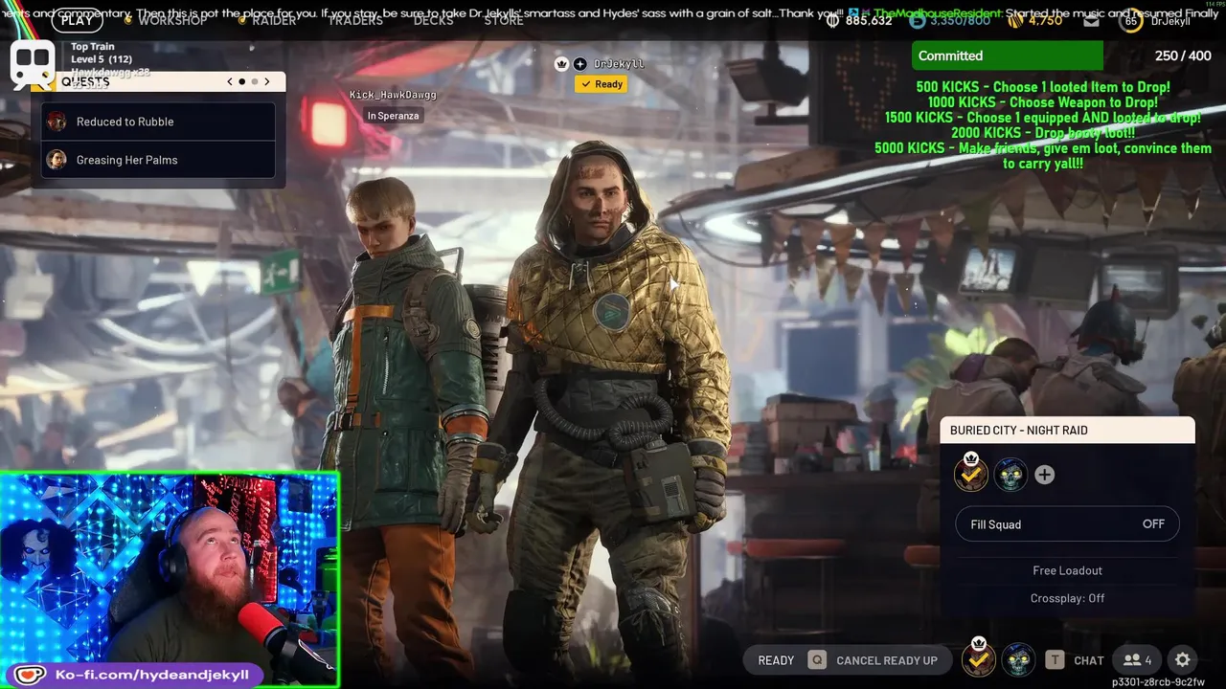Image resolution: width=1226 pixels, height=689 pixels.
Task: Open the social friends list showing 4
Action: 1138,660
